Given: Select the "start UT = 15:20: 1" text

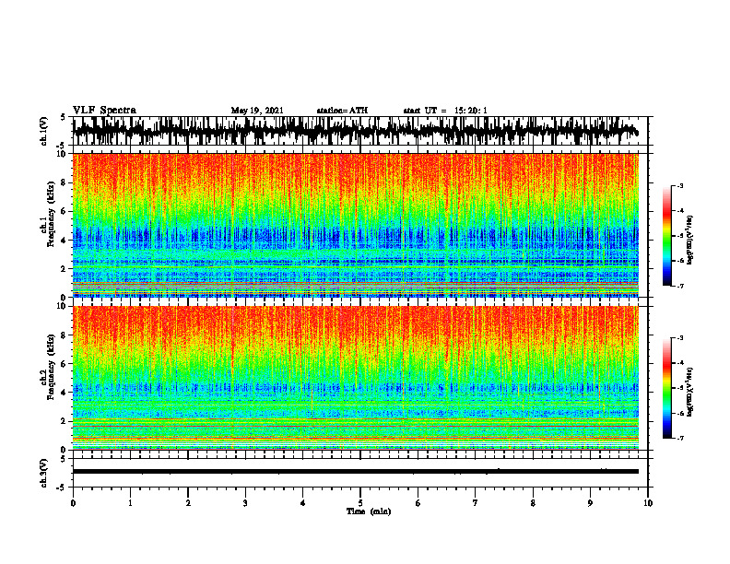Looking at the screenshot, I should pyautogui.click(x=445, y=111).
